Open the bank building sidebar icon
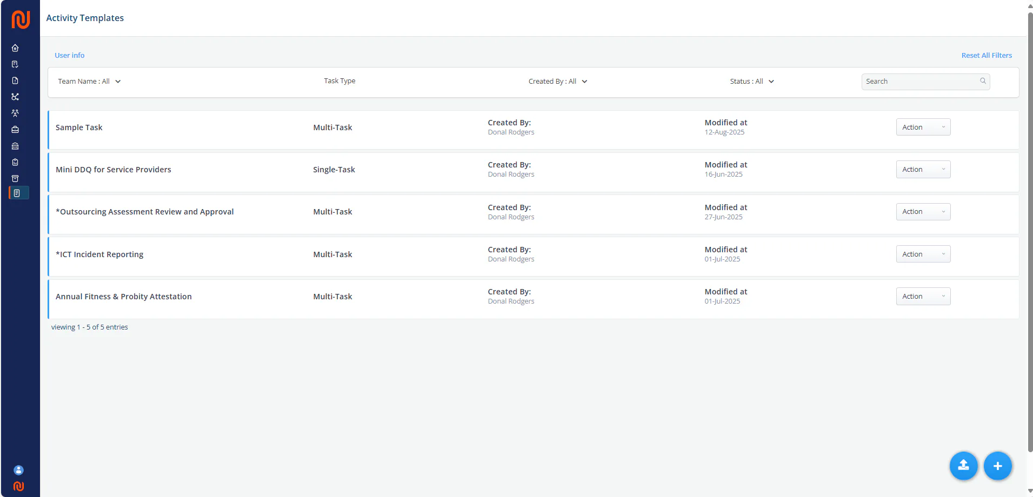 [x=15, y=146]
